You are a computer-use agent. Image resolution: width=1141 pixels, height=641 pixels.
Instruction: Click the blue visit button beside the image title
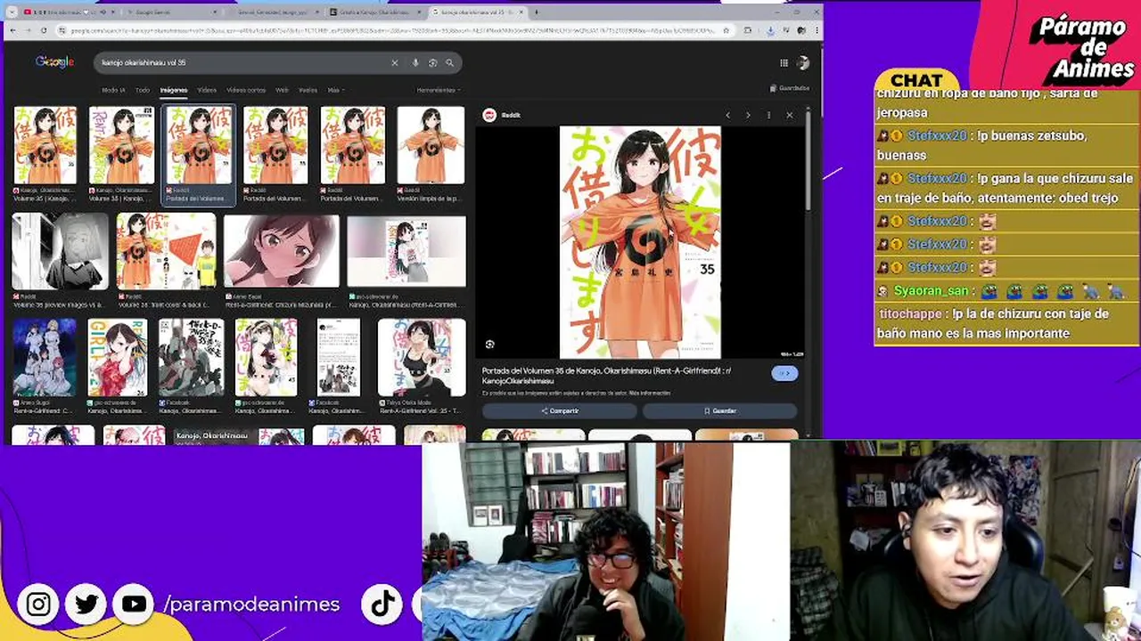784,373
